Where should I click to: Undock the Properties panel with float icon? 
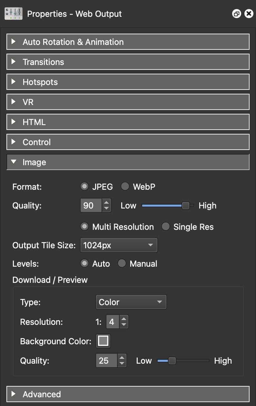pyautogui.click(x=236, y=14)
